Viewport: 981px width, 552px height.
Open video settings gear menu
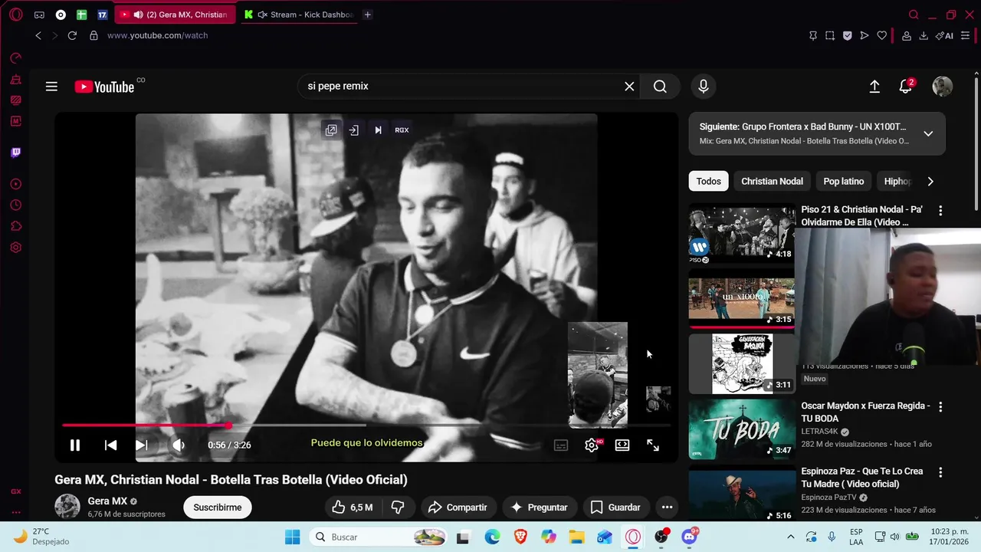592,445
